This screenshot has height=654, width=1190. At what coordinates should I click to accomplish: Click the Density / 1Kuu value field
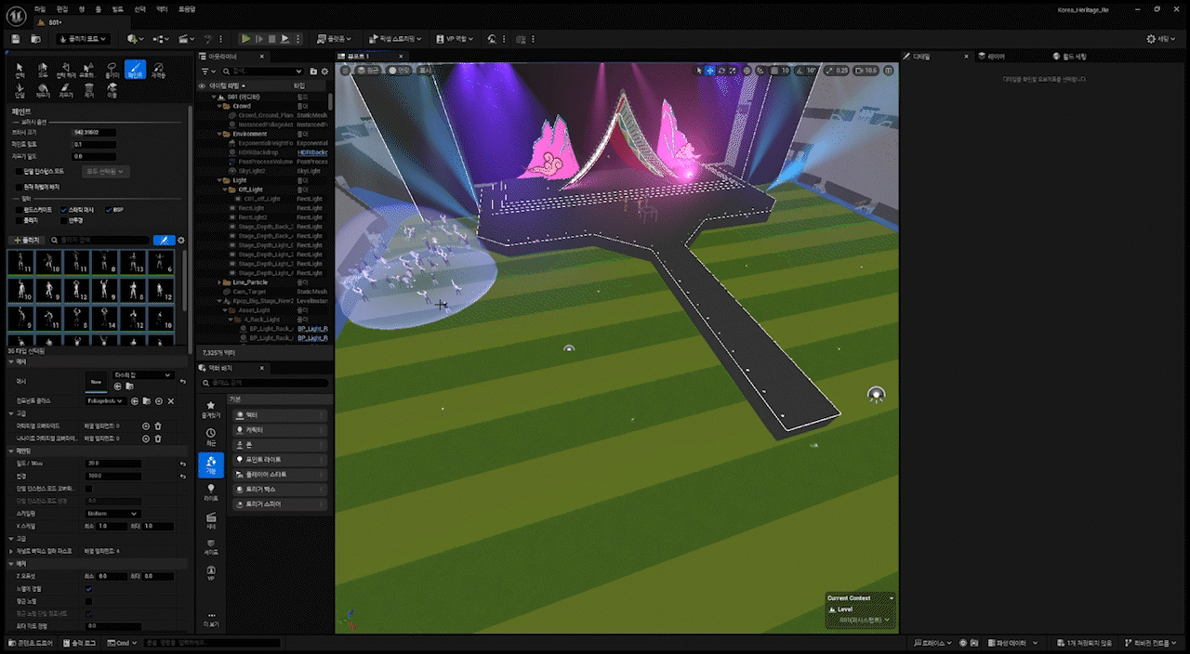click(113, 463)
